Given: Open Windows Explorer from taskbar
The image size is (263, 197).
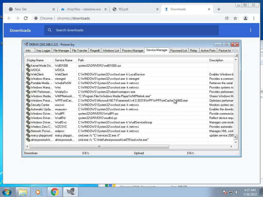Looking at the screenshot, I should point(23,192).
